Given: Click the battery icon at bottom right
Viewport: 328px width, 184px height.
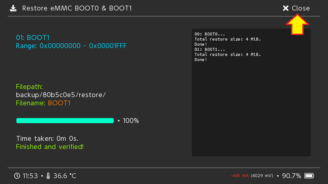Looking at the screenshot, I should tap(309, 176).
